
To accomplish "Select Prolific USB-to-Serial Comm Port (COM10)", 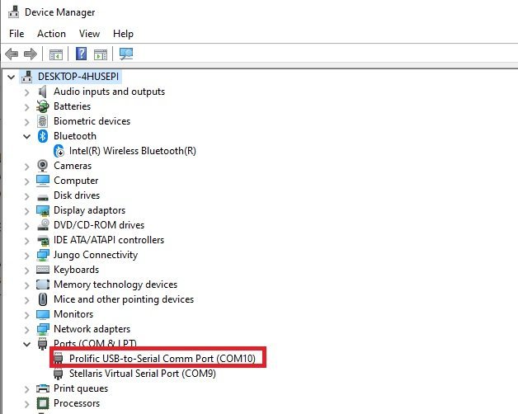I will 162,359.
